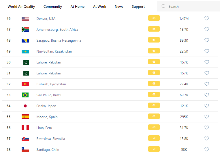
Task: Toggle favorite heart for Sarajevo row
Action: pyautogui.click(x=206, y=40)
